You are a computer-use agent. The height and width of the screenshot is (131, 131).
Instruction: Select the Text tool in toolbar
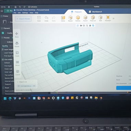pos(100,19)
